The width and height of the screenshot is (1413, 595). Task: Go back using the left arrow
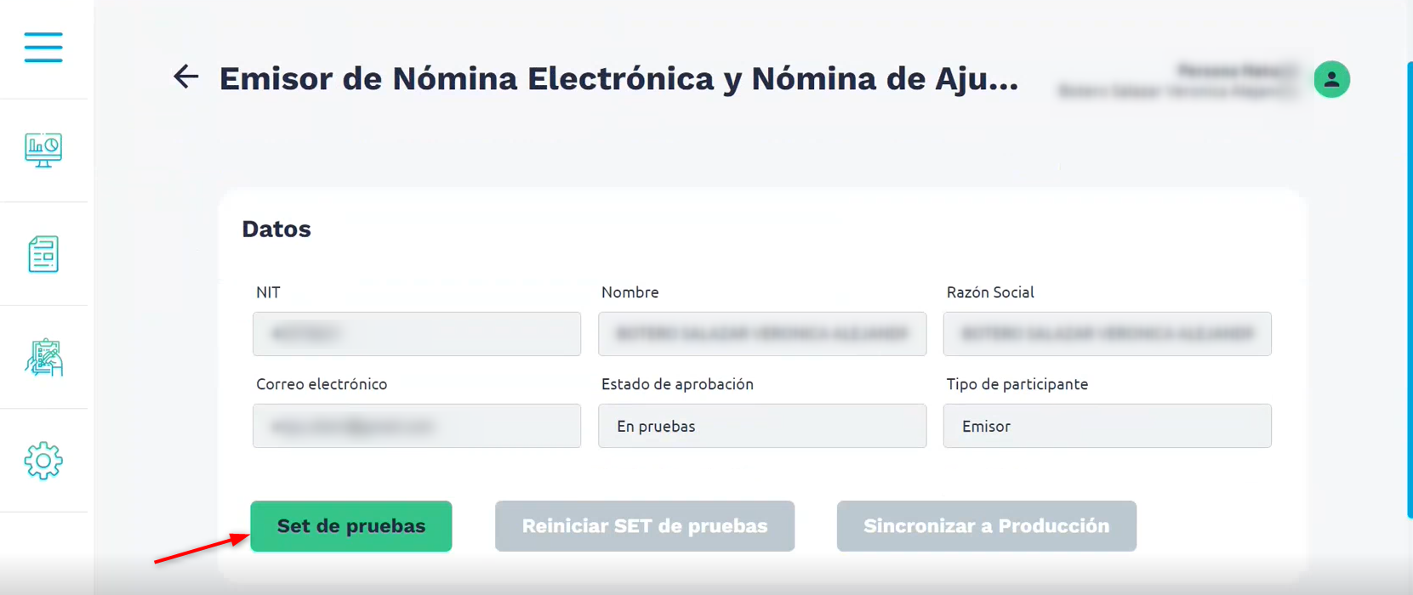[185, 77]
